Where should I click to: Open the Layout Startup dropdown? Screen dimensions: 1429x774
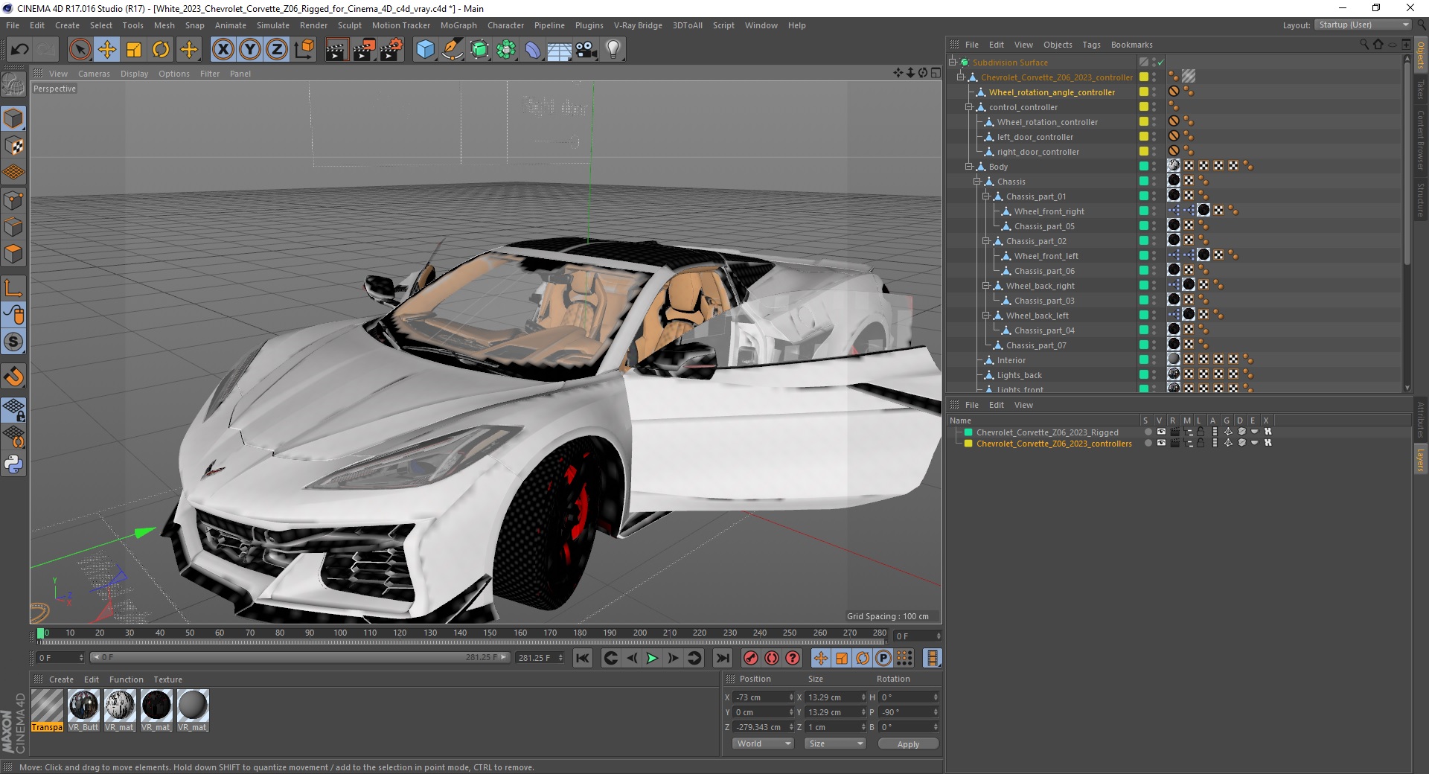pos(1364,25)
